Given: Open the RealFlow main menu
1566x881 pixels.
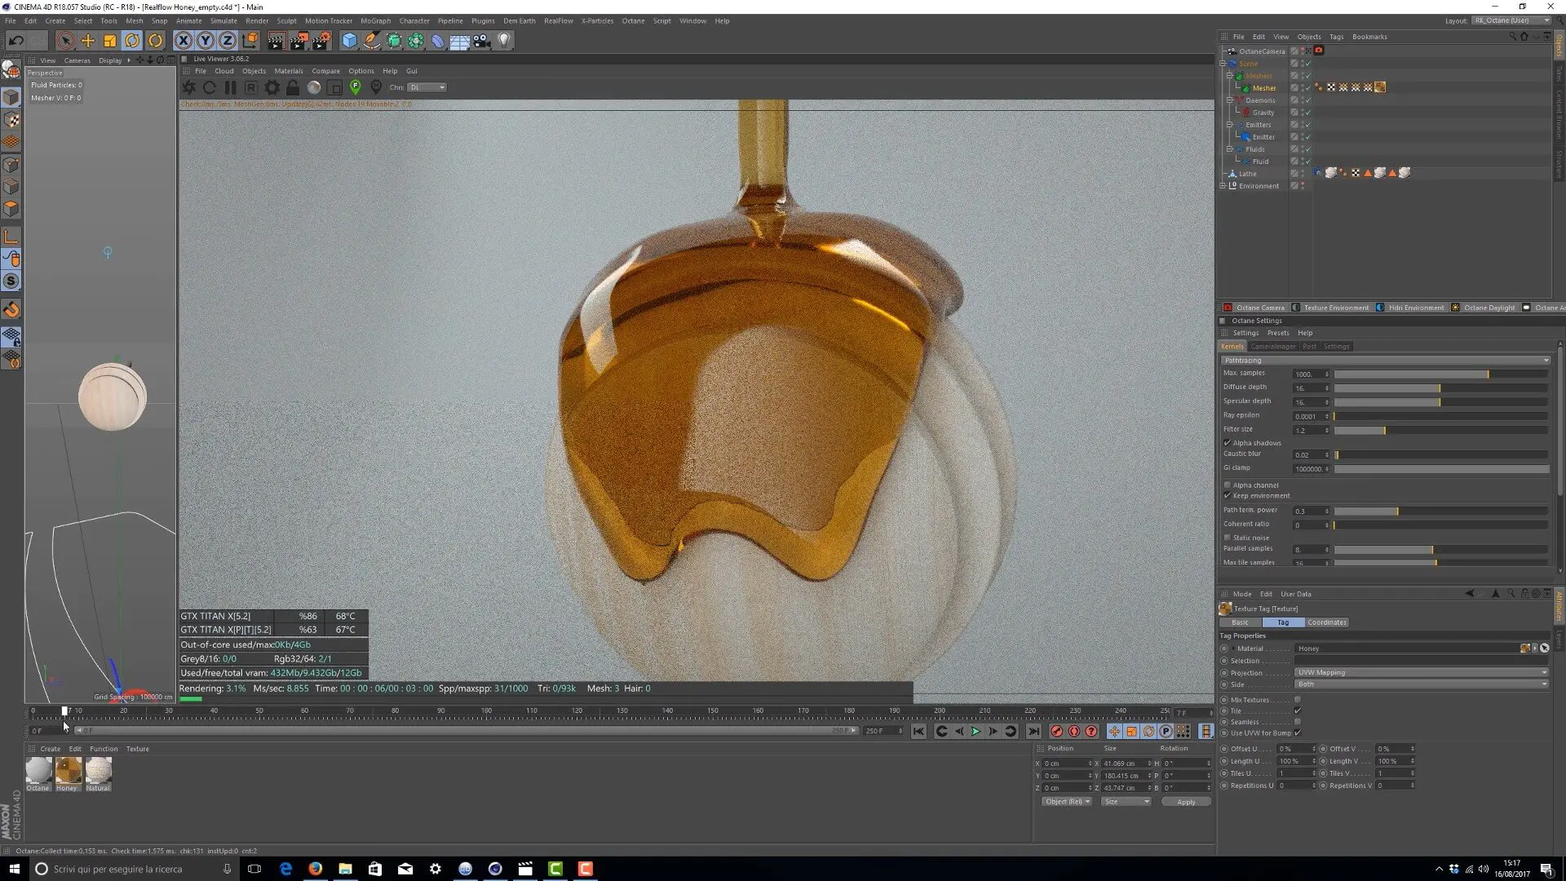Looking at the screenshot, I should pos(558,20).
